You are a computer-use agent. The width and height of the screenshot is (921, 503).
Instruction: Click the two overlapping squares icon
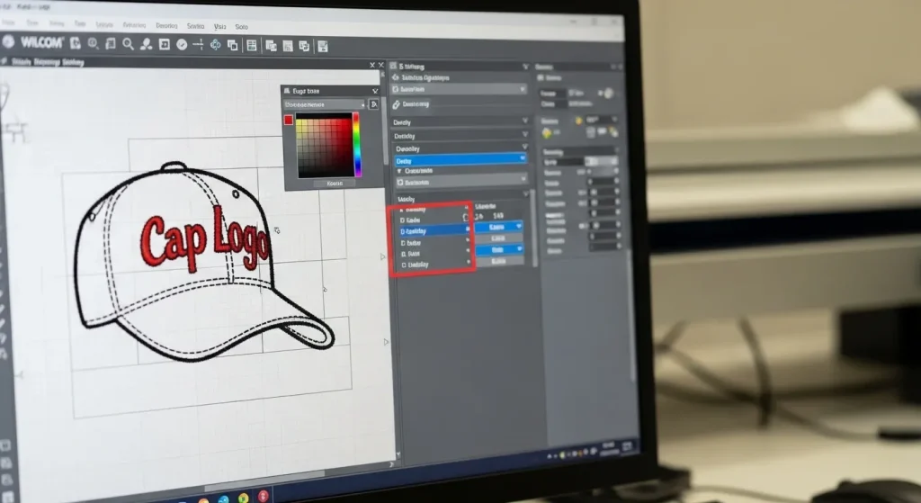click(233, 45)
